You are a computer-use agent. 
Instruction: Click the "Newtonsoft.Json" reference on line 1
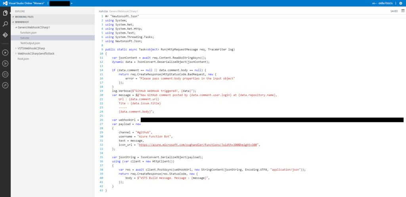125,16
